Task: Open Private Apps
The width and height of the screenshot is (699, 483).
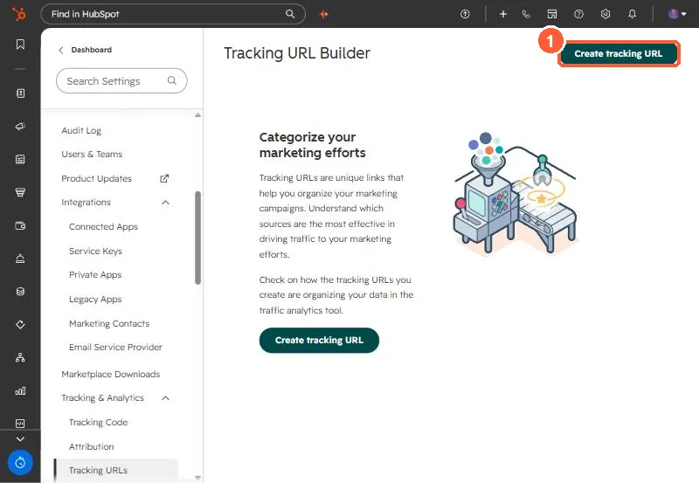Action: pos(95,275)
